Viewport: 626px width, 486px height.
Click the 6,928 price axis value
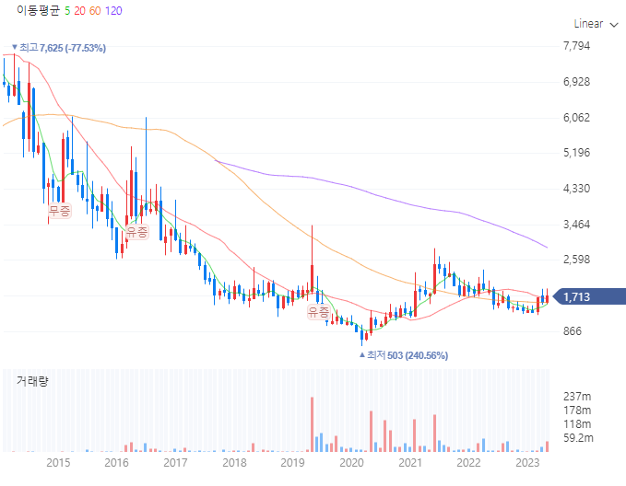click(576, 82)
